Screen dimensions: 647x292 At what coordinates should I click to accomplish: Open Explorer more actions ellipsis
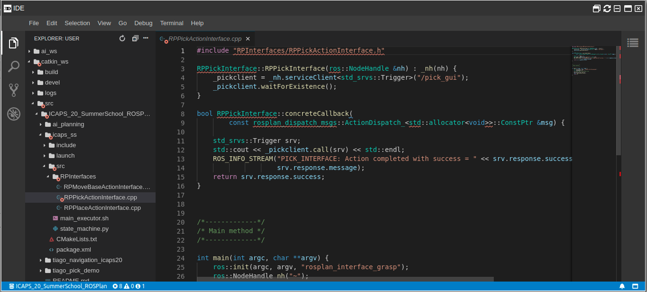click(146, 38)
